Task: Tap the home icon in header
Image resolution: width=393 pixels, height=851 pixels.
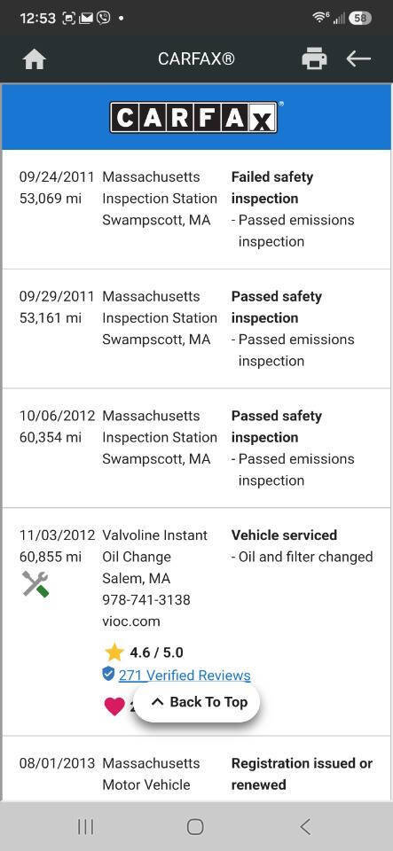Action: click(35, 59)
